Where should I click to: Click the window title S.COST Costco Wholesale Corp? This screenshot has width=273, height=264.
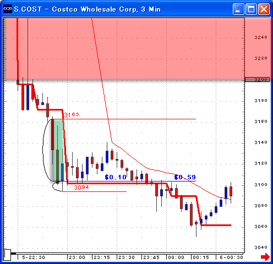88,9
